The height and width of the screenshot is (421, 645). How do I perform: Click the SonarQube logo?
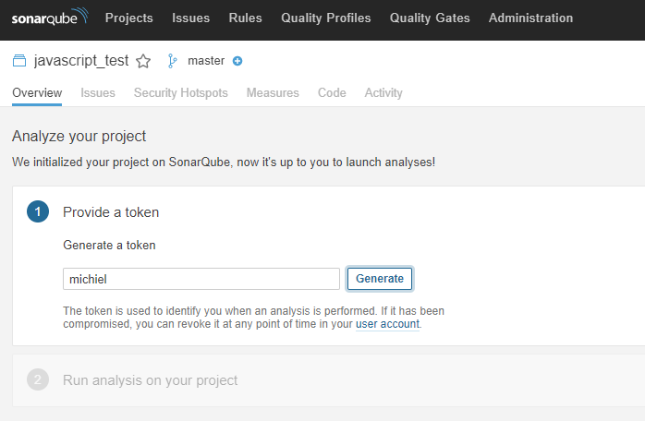coord(50,18)
